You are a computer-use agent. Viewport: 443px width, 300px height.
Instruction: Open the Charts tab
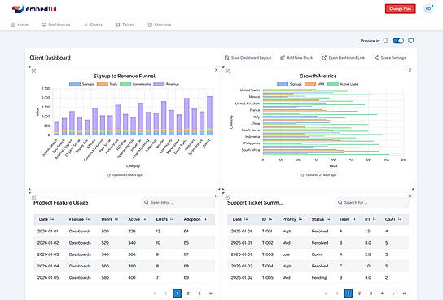93,24
